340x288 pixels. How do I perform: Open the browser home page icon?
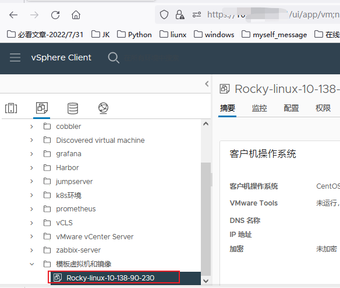(x=76, y=15)
